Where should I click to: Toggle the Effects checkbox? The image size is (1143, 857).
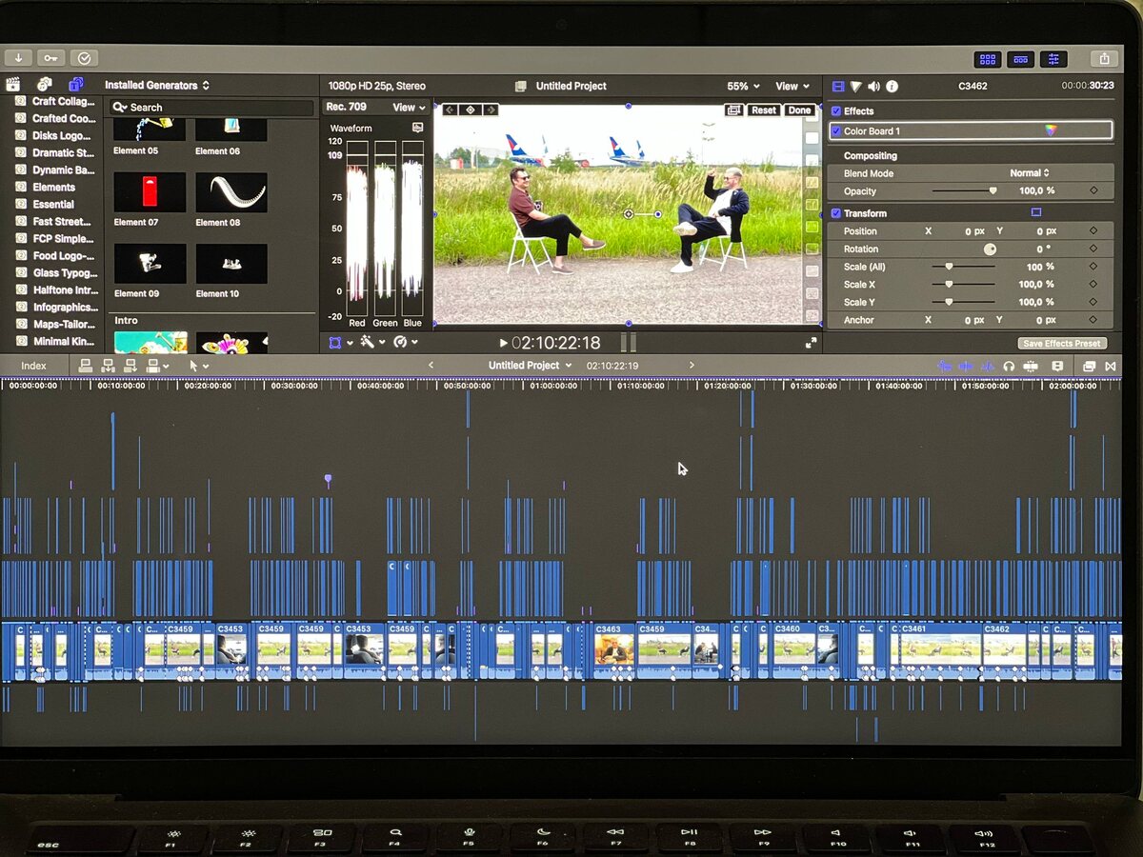(x=836, y=111)
